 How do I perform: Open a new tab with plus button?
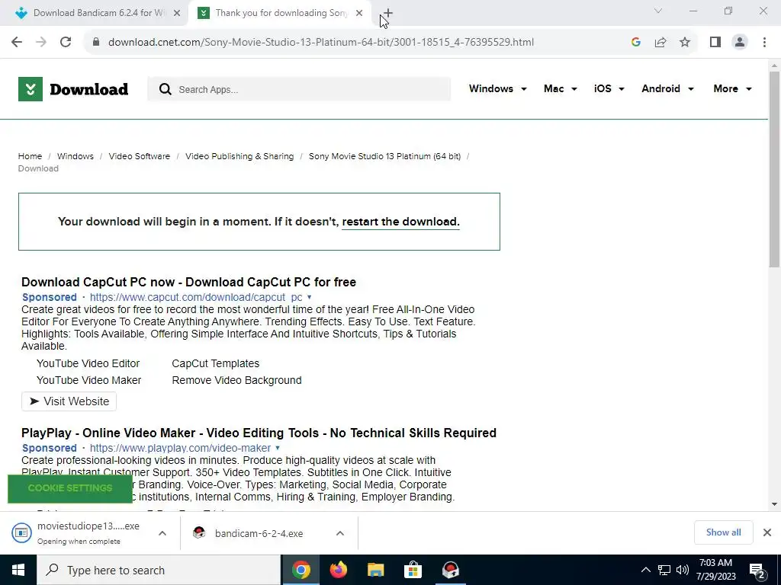click(388, 13)
